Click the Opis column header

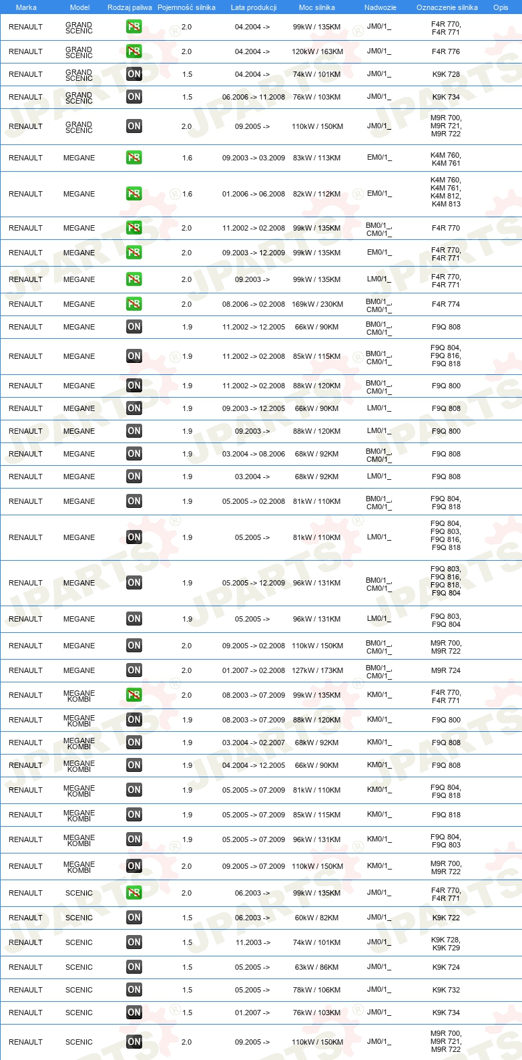[501, 7]
